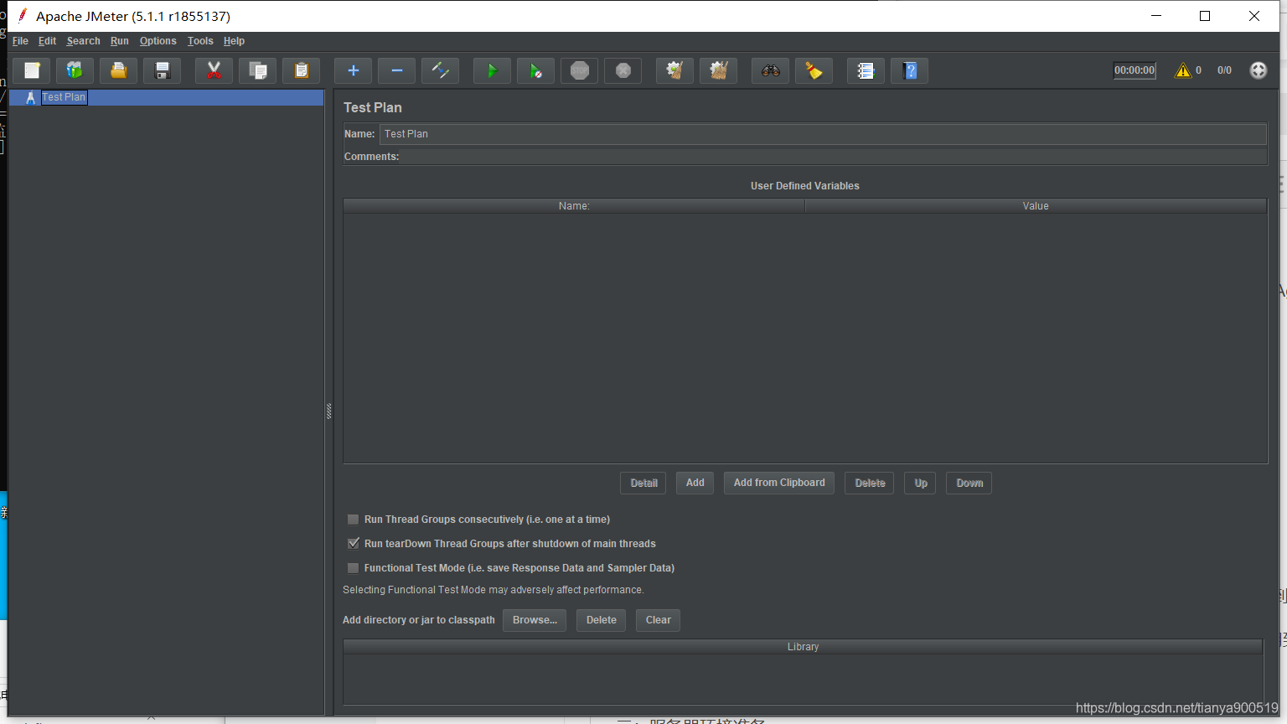Screen dimensions: 1287x724
Task: Open the Options menu
Action: coord(158,41)
